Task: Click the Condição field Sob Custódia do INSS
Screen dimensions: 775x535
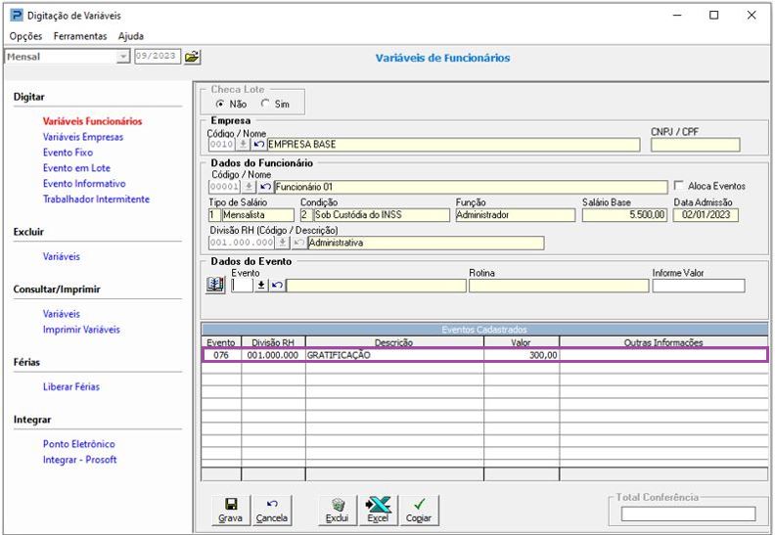Action: pos(381,215)
